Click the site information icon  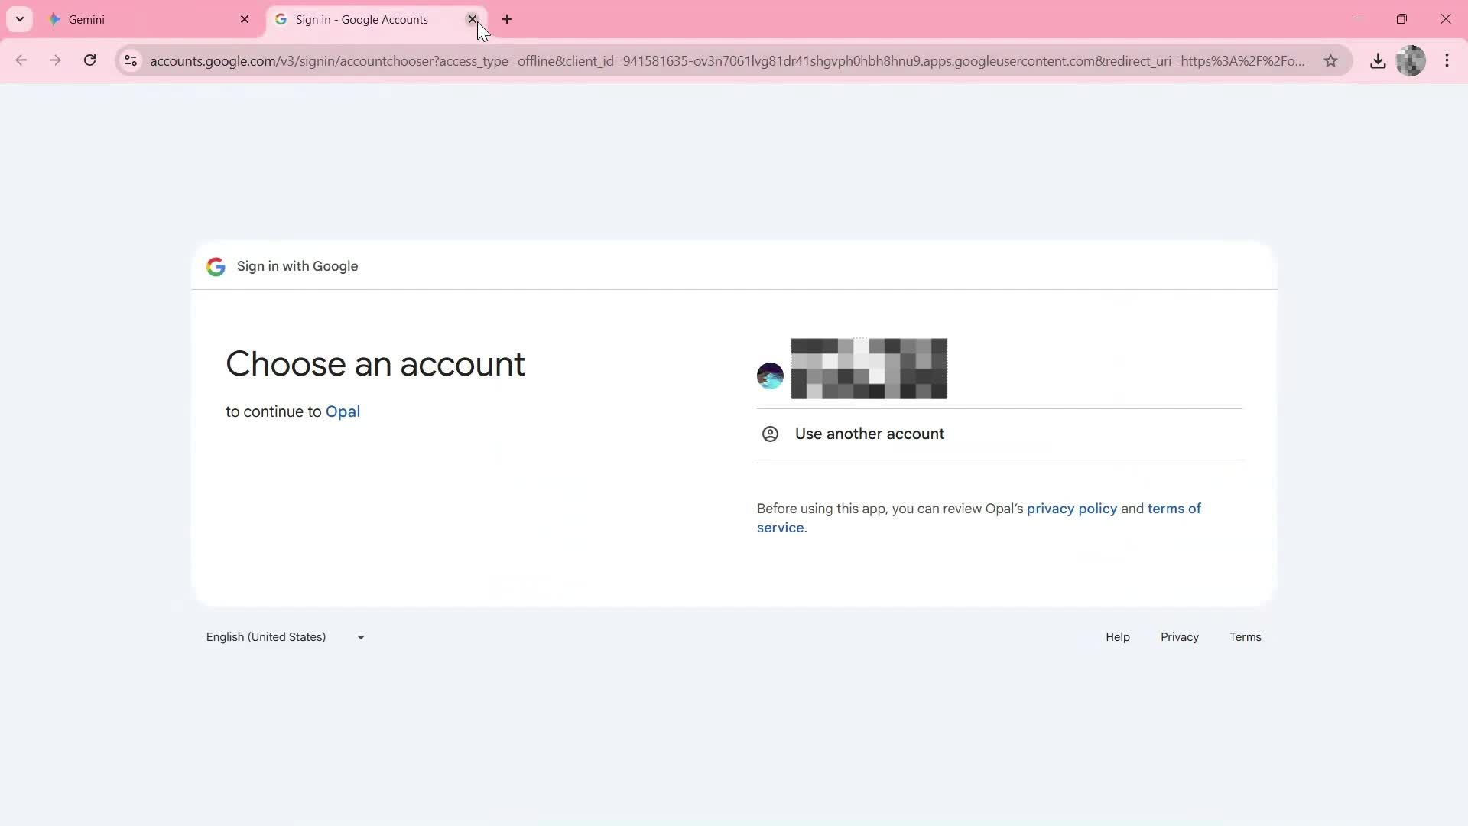click(131, 60)
